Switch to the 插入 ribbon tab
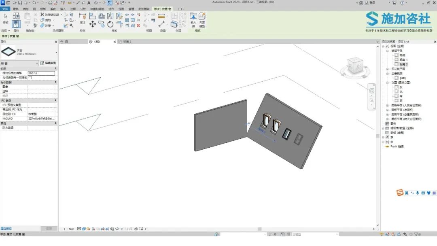This screenshot has height=246, width=437. pyautogui.click(x=63, y=9)
